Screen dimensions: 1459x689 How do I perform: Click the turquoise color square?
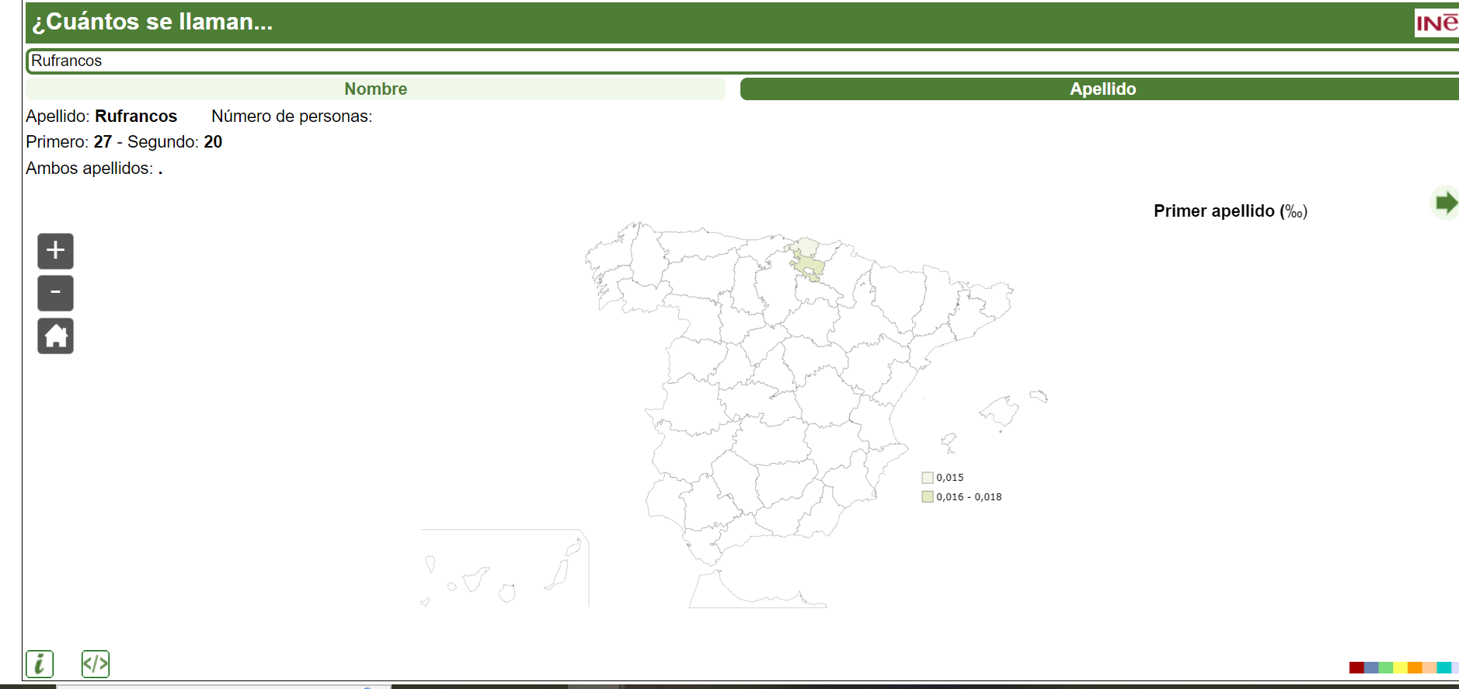[x=1443, y=667]
